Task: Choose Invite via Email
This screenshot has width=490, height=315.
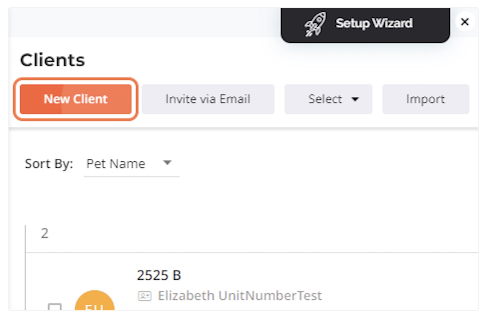Action: tap(208, 99)
